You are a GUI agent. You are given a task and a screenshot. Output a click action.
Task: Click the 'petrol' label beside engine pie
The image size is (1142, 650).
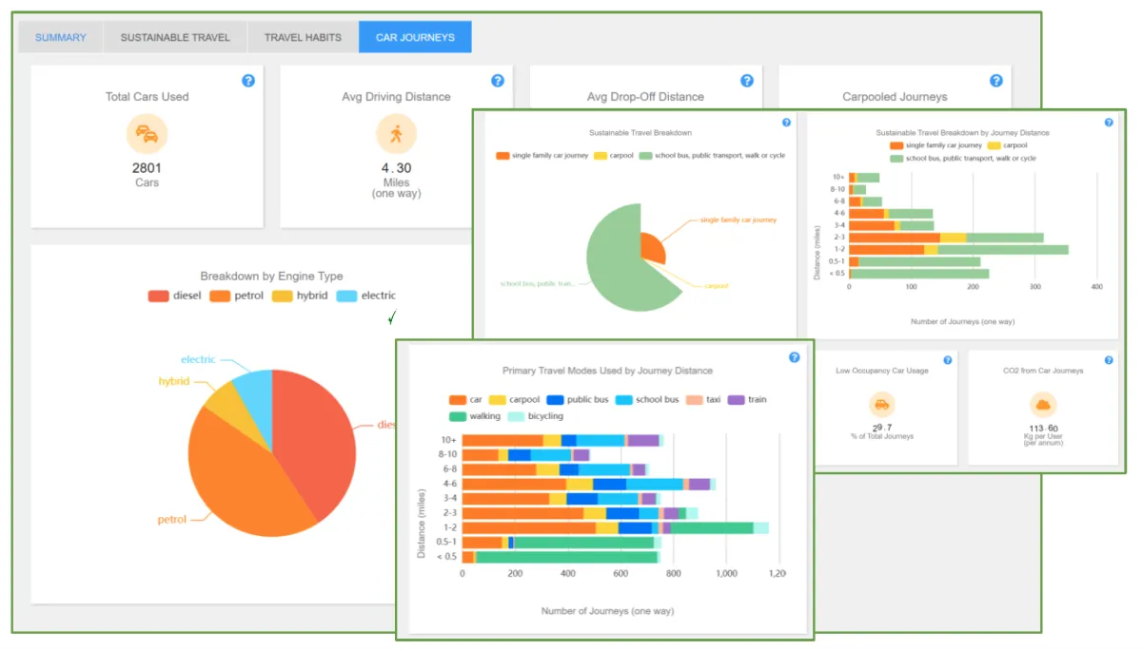(172, 520)
